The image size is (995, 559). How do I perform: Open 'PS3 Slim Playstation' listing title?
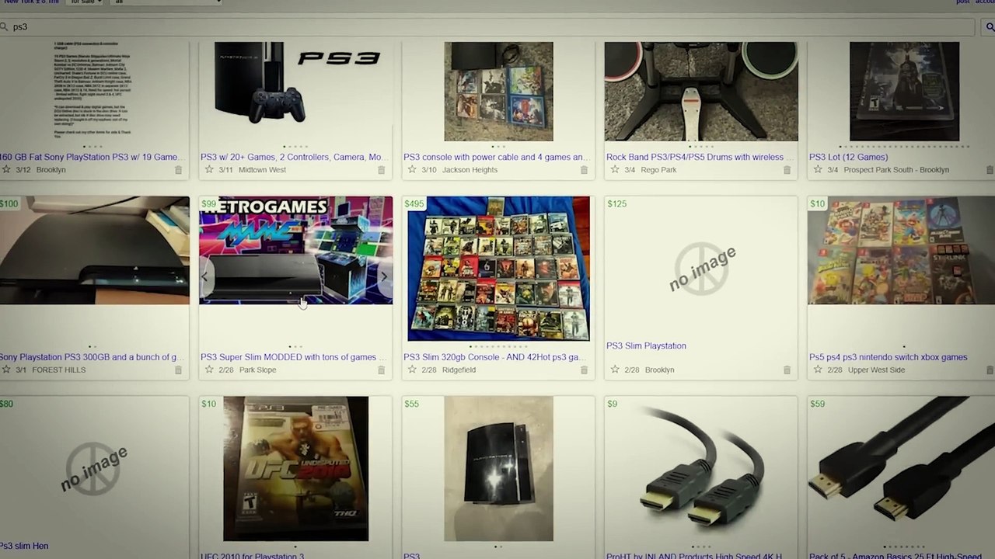646,345
